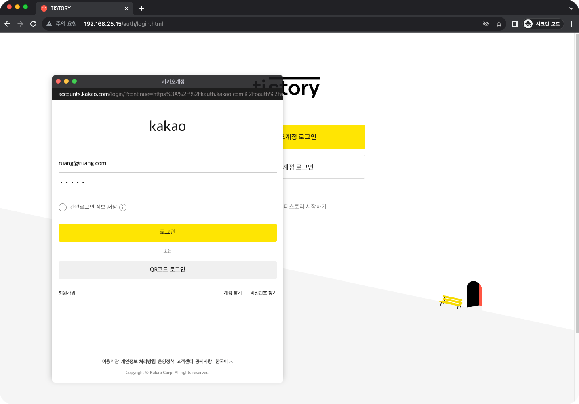Choose QR코드 로그인 button
Image resolution: width=579 pixels, height=404 pixels.
click(x=168, y=270)
